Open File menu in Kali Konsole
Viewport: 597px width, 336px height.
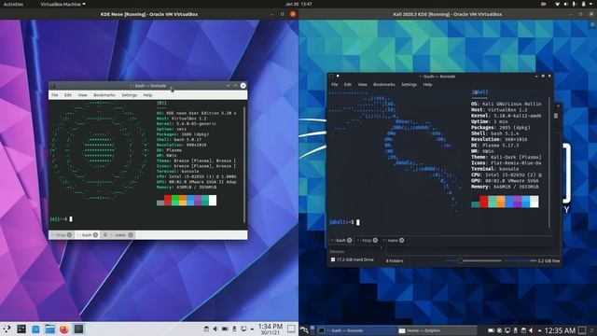point(334,85)
